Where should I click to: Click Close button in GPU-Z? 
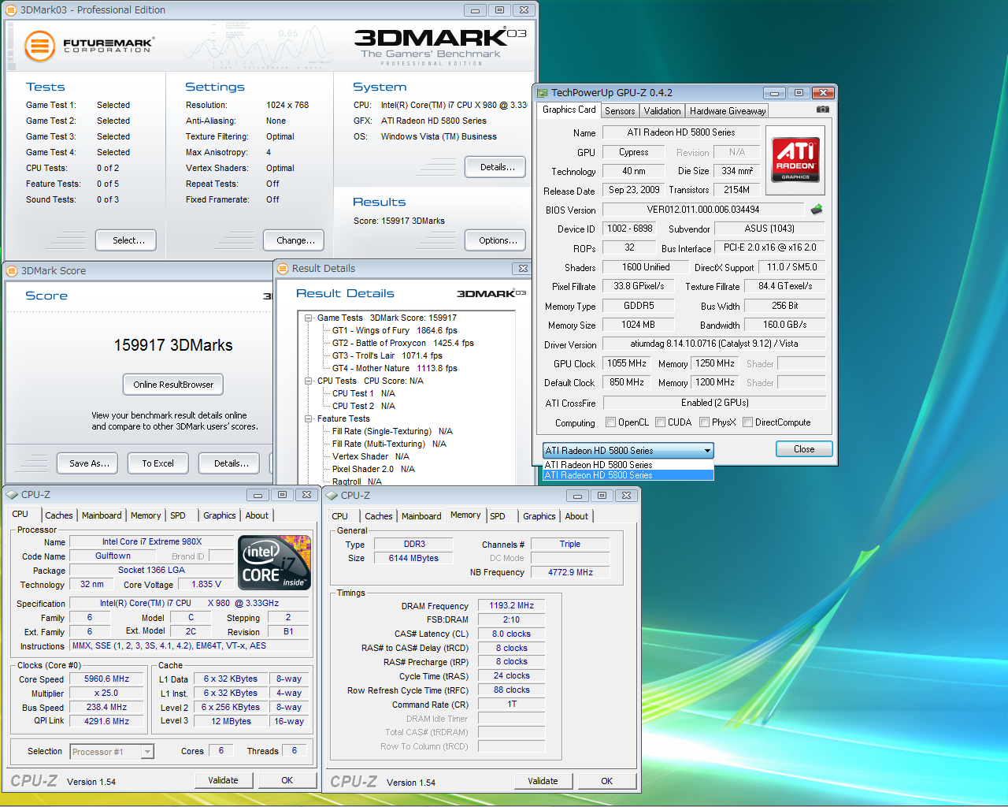804,449
